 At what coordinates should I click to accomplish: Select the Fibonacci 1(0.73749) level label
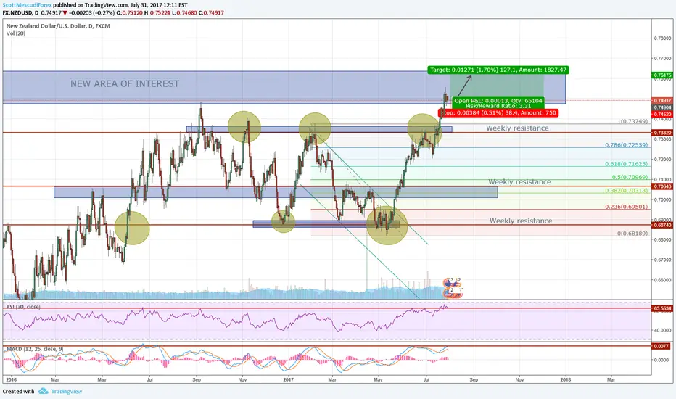[632, 121]
